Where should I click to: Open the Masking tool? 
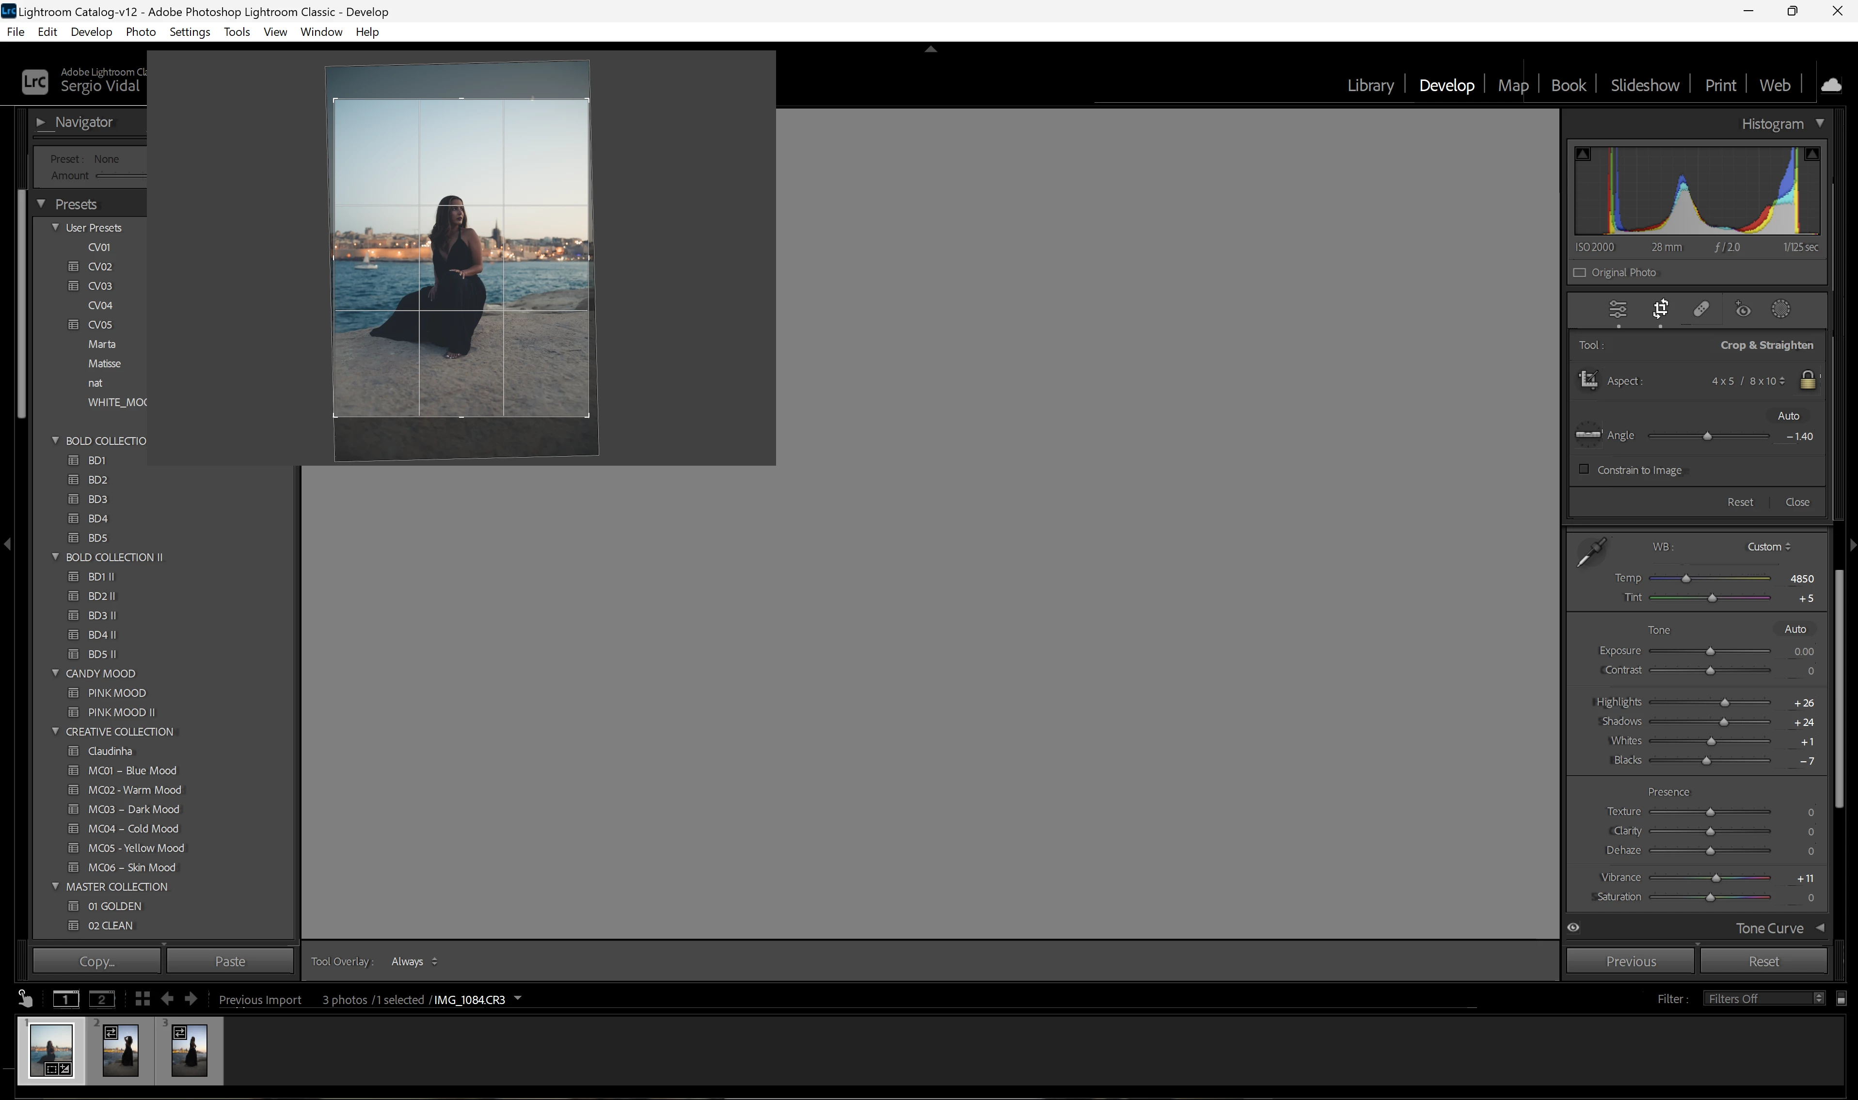(1781, 309)
